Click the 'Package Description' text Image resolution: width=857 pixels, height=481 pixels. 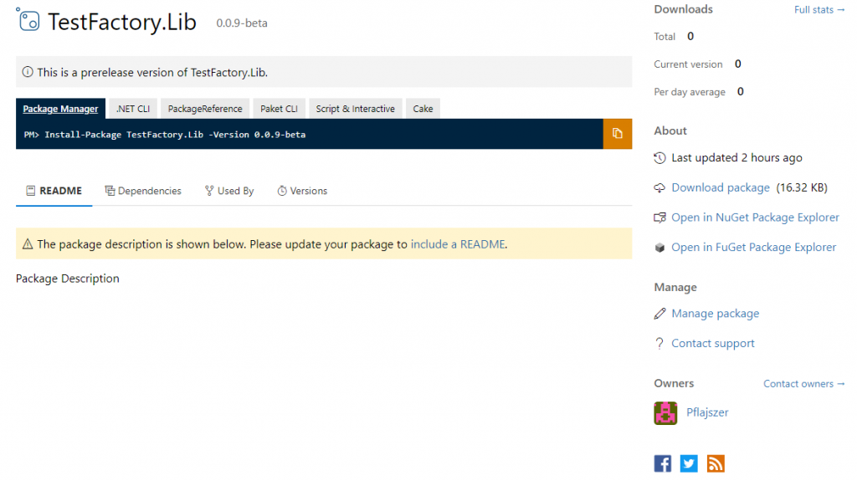67,279
